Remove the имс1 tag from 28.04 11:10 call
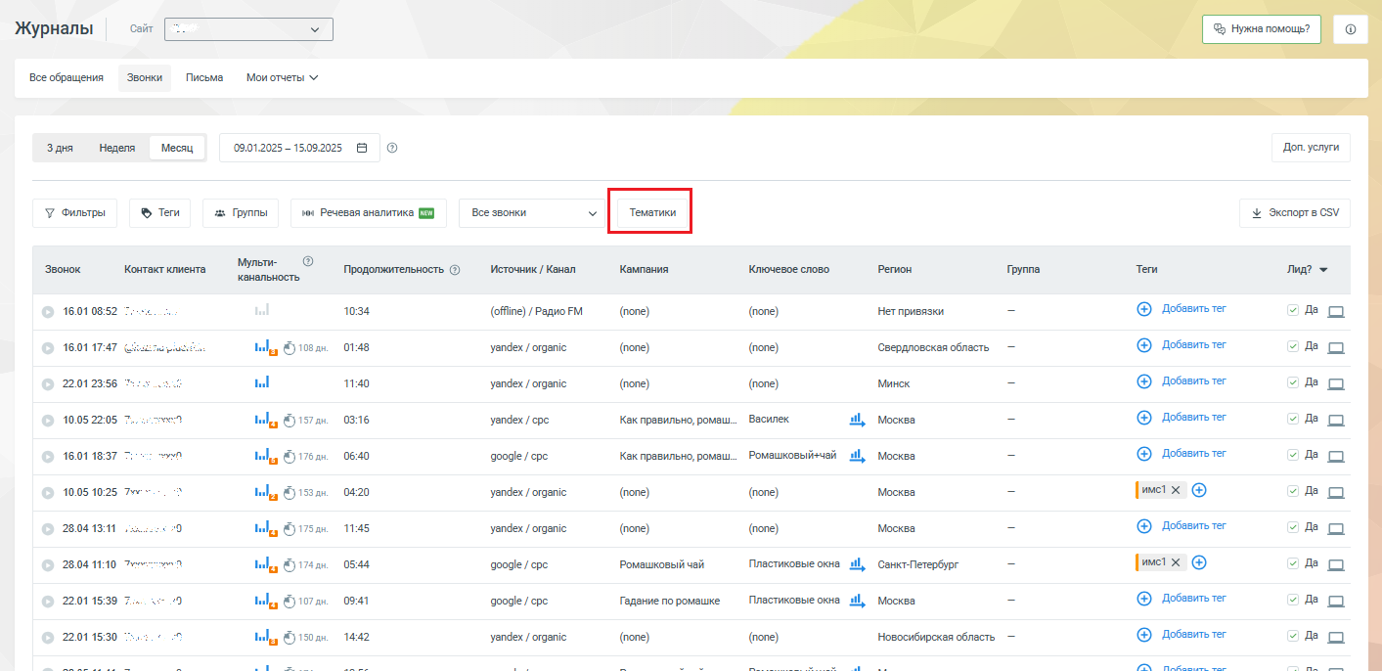Screen dimensions: 1382x671 point(1176,562)
